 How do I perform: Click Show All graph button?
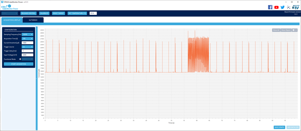point(276,30)
